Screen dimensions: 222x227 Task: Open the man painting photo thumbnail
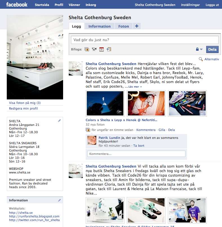146,103
